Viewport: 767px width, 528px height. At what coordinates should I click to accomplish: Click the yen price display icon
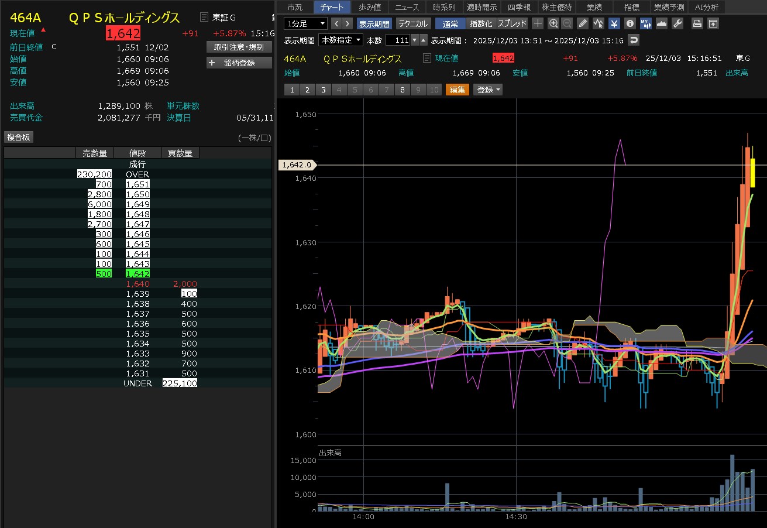point(614,23)
